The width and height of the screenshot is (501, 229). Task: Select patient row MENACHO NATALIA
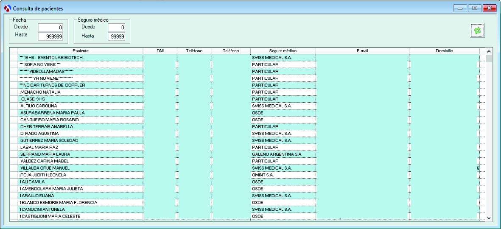[81, 92]
